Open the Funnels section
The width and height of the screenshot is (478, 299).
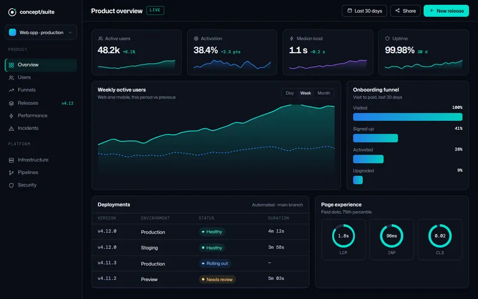pyautogui.click(x=41, y=90)
